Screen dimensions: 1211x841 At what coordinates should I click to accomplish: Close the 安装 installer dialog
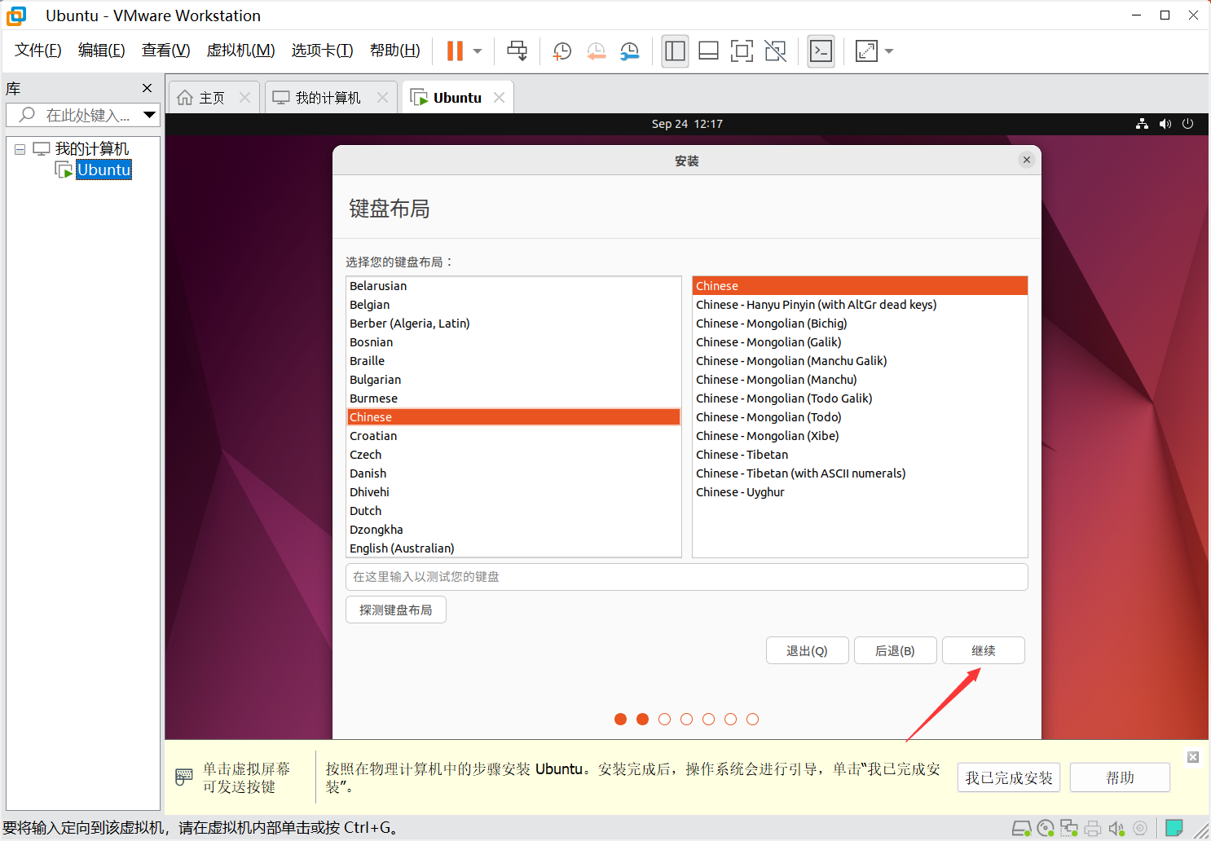point(1027,160)
